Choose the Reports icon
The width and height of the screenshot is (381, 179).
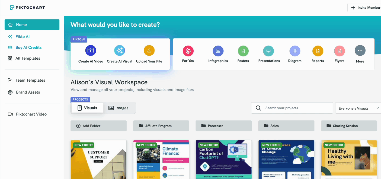pyautogui.click(x=318, y=51)
